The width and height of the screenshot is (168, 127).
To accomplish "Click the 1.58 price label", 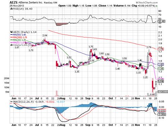I will click(x=107, y=54).
